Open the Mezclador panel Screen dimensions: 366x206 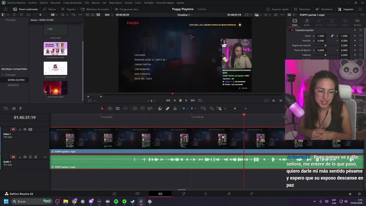tap(302, 9)
